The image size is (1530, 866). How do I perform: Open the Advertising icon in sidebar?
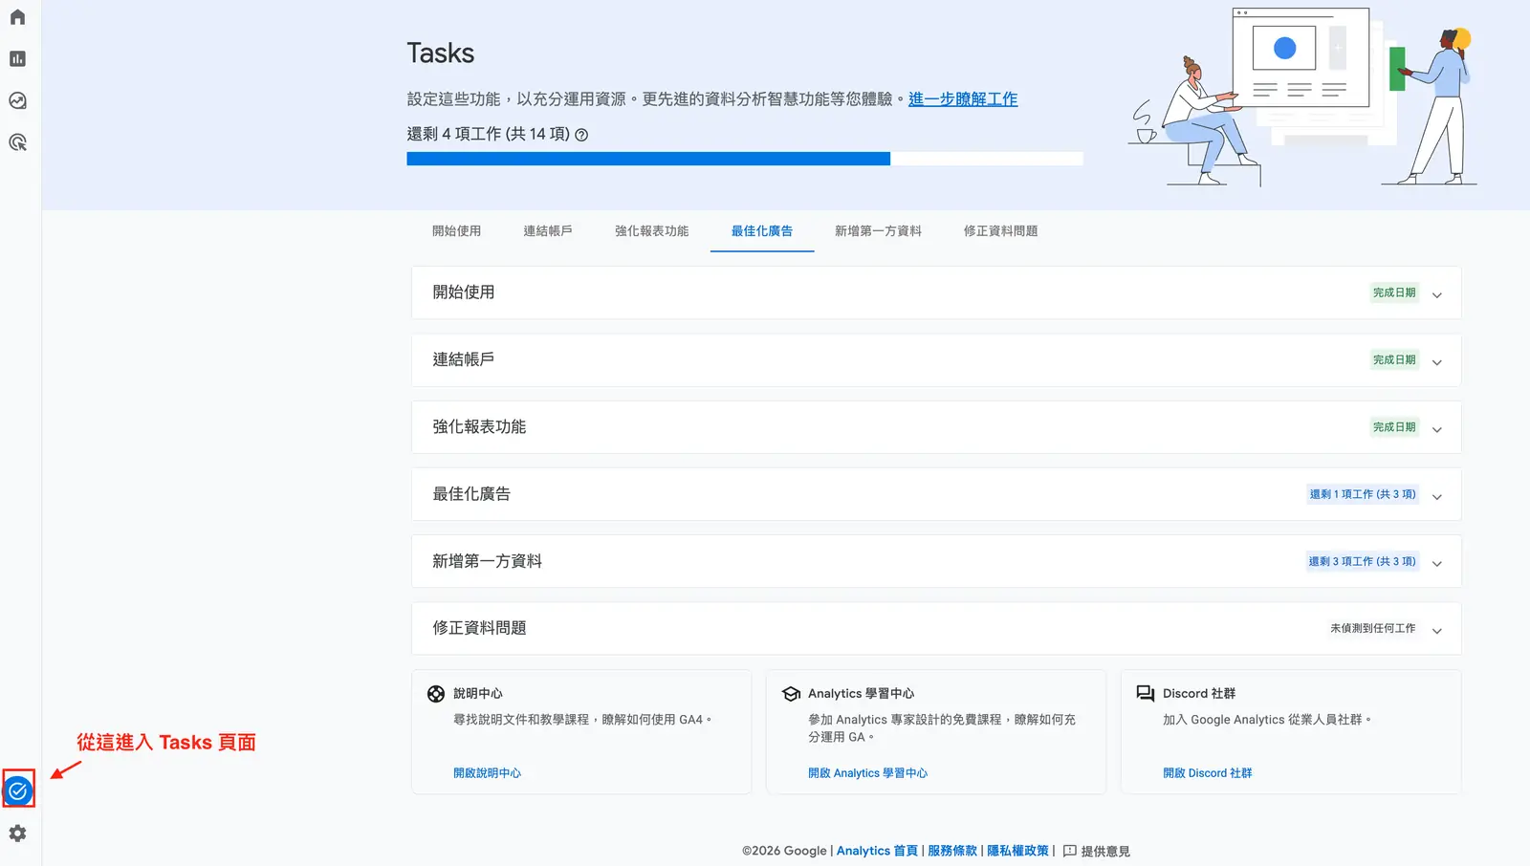[x=17, y=142]
